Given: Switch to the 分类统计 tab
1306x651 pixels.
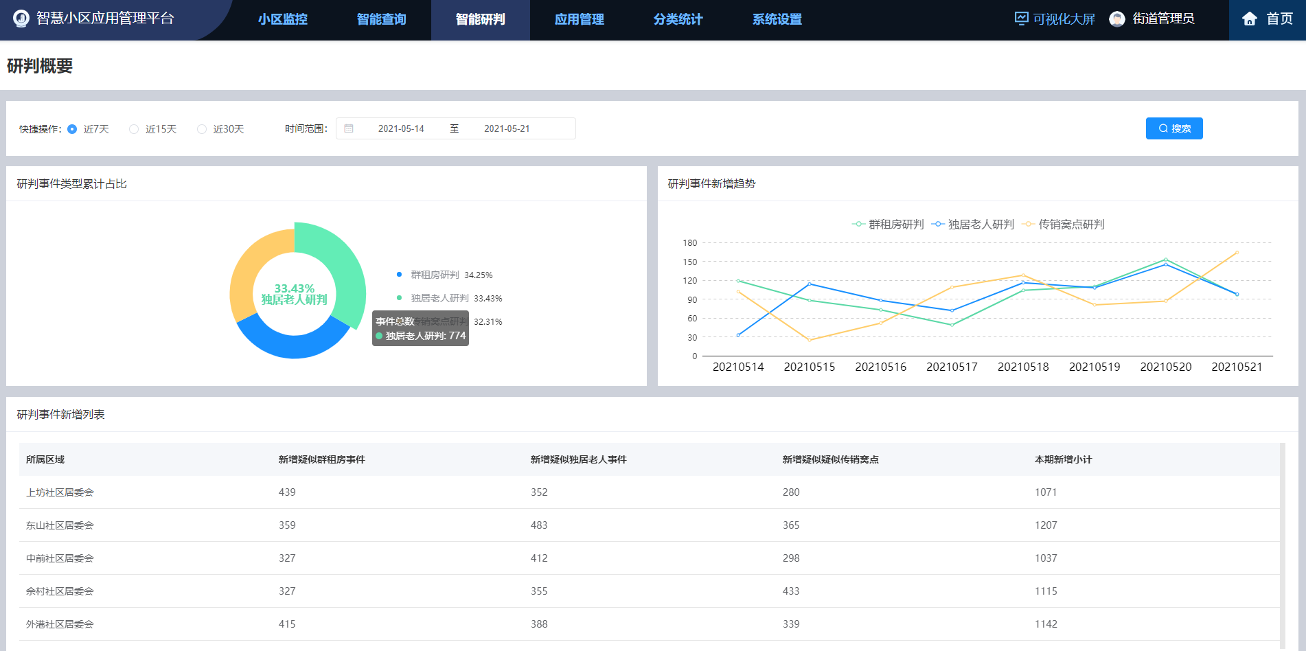Looking at the screenshot, I should (678, 19).
